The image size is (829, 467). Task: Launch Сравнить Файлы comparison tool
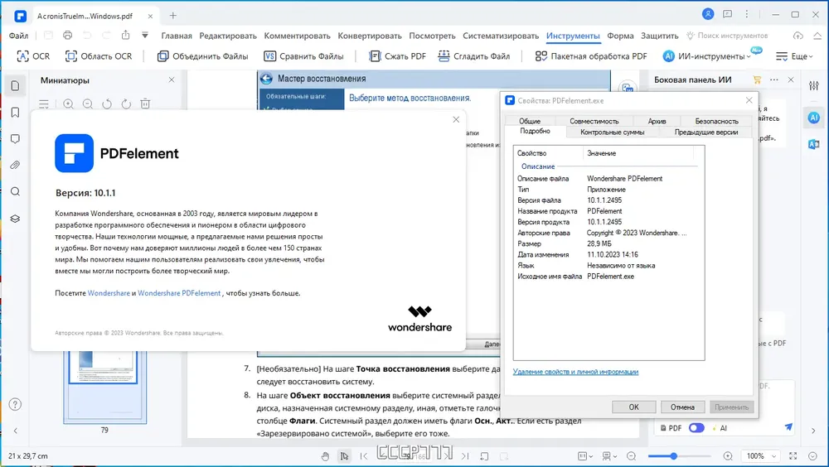(x=303, y=56)
